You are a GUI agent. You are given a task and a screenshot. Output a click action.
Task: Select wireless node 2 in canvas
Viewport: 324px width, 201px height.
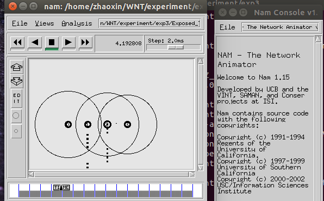(107, 124)
